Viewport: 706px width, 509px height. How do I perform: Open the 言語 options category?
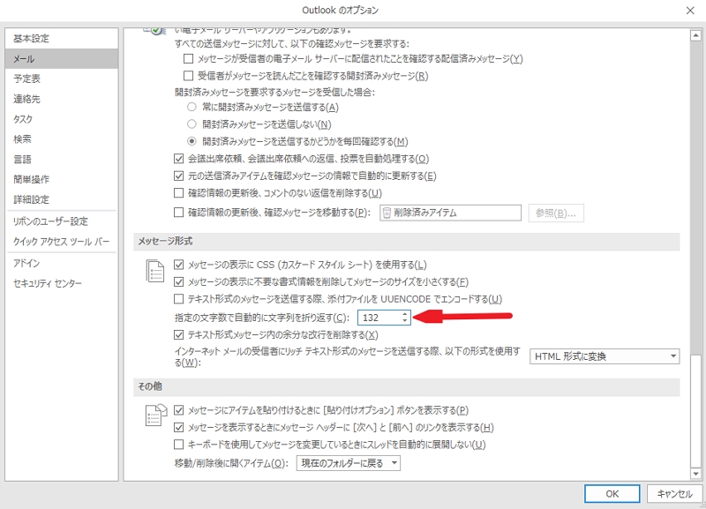(61, 160)
